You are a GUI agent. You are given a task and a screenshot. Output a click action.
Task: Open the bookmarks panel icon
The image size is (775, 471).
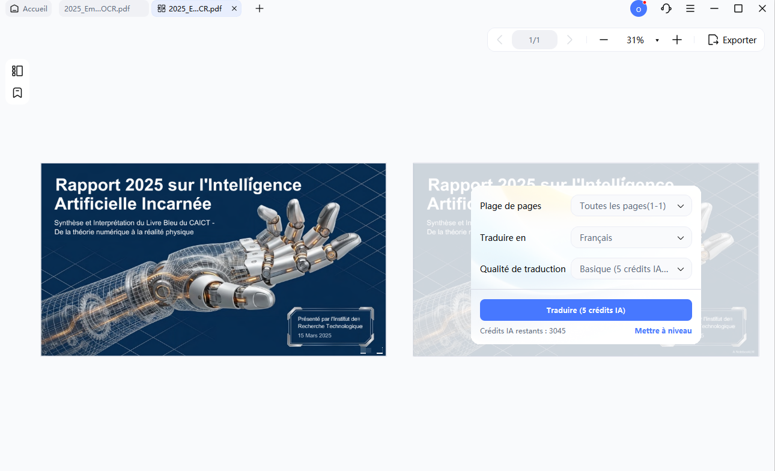coord(17,93)
